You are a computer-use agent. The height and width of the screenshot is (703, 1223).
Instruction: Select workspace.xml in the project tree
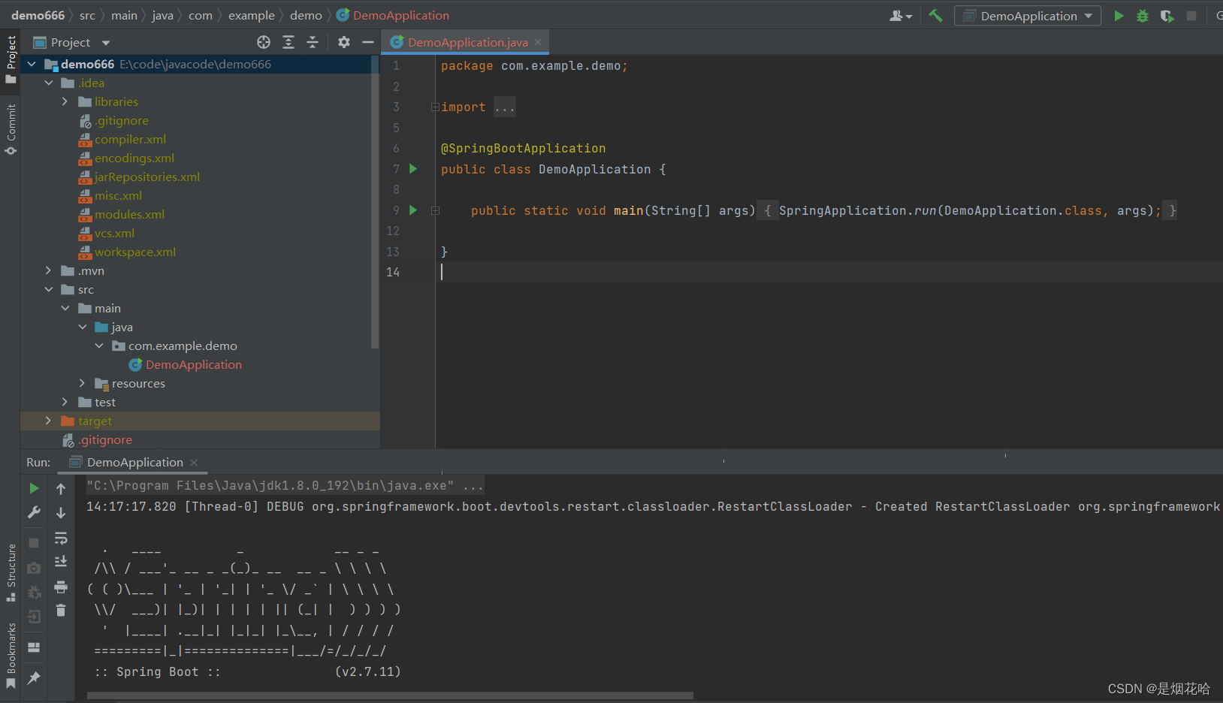(135, 252)
